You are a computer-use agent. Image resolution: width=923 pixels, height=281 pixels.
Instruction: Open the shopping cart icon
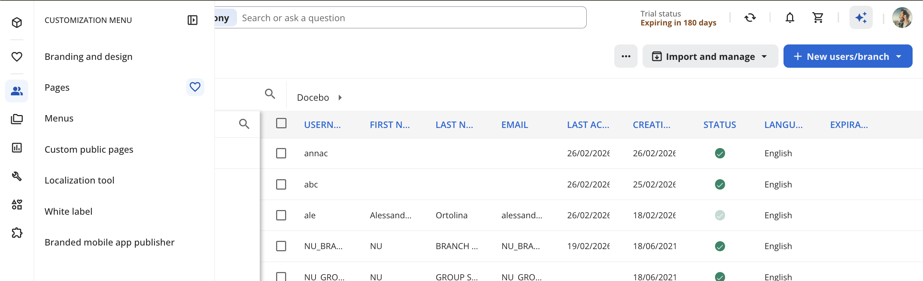818,18
